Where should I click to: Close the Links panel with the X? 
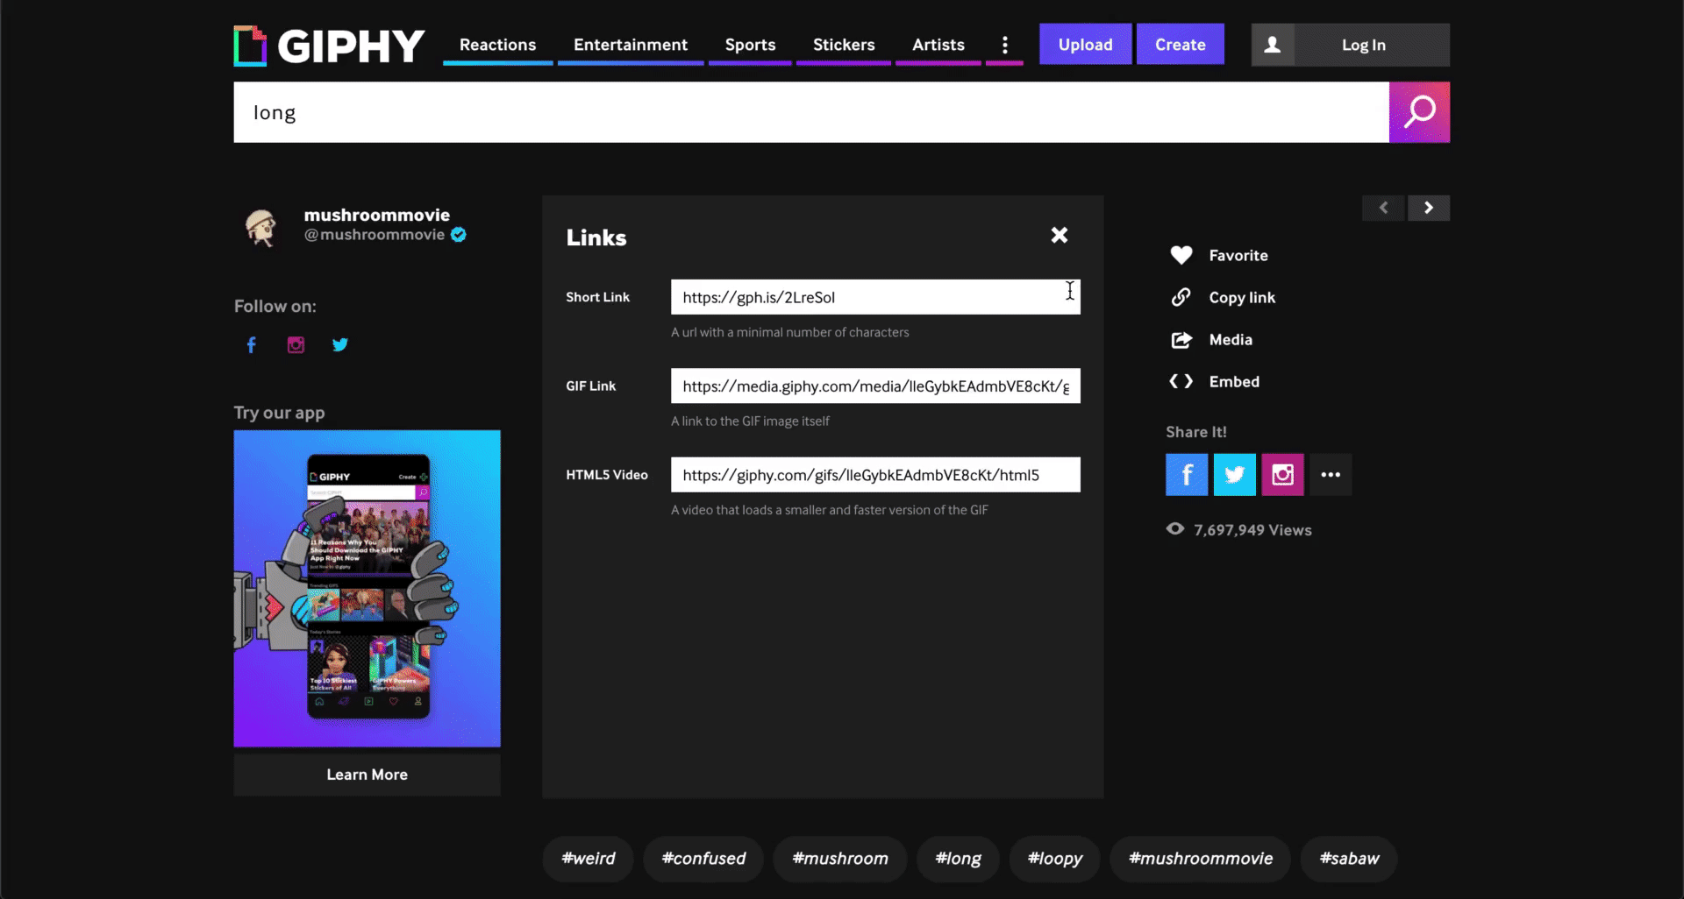coord(1059,235)
